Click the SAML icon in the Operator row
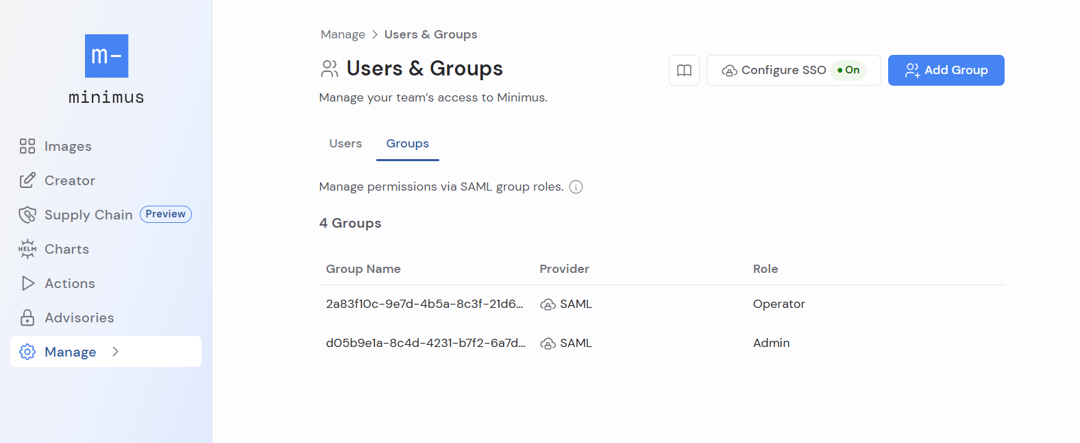Screen dimensions: 1080x443 pyautogui.click(x=548, y=304)
